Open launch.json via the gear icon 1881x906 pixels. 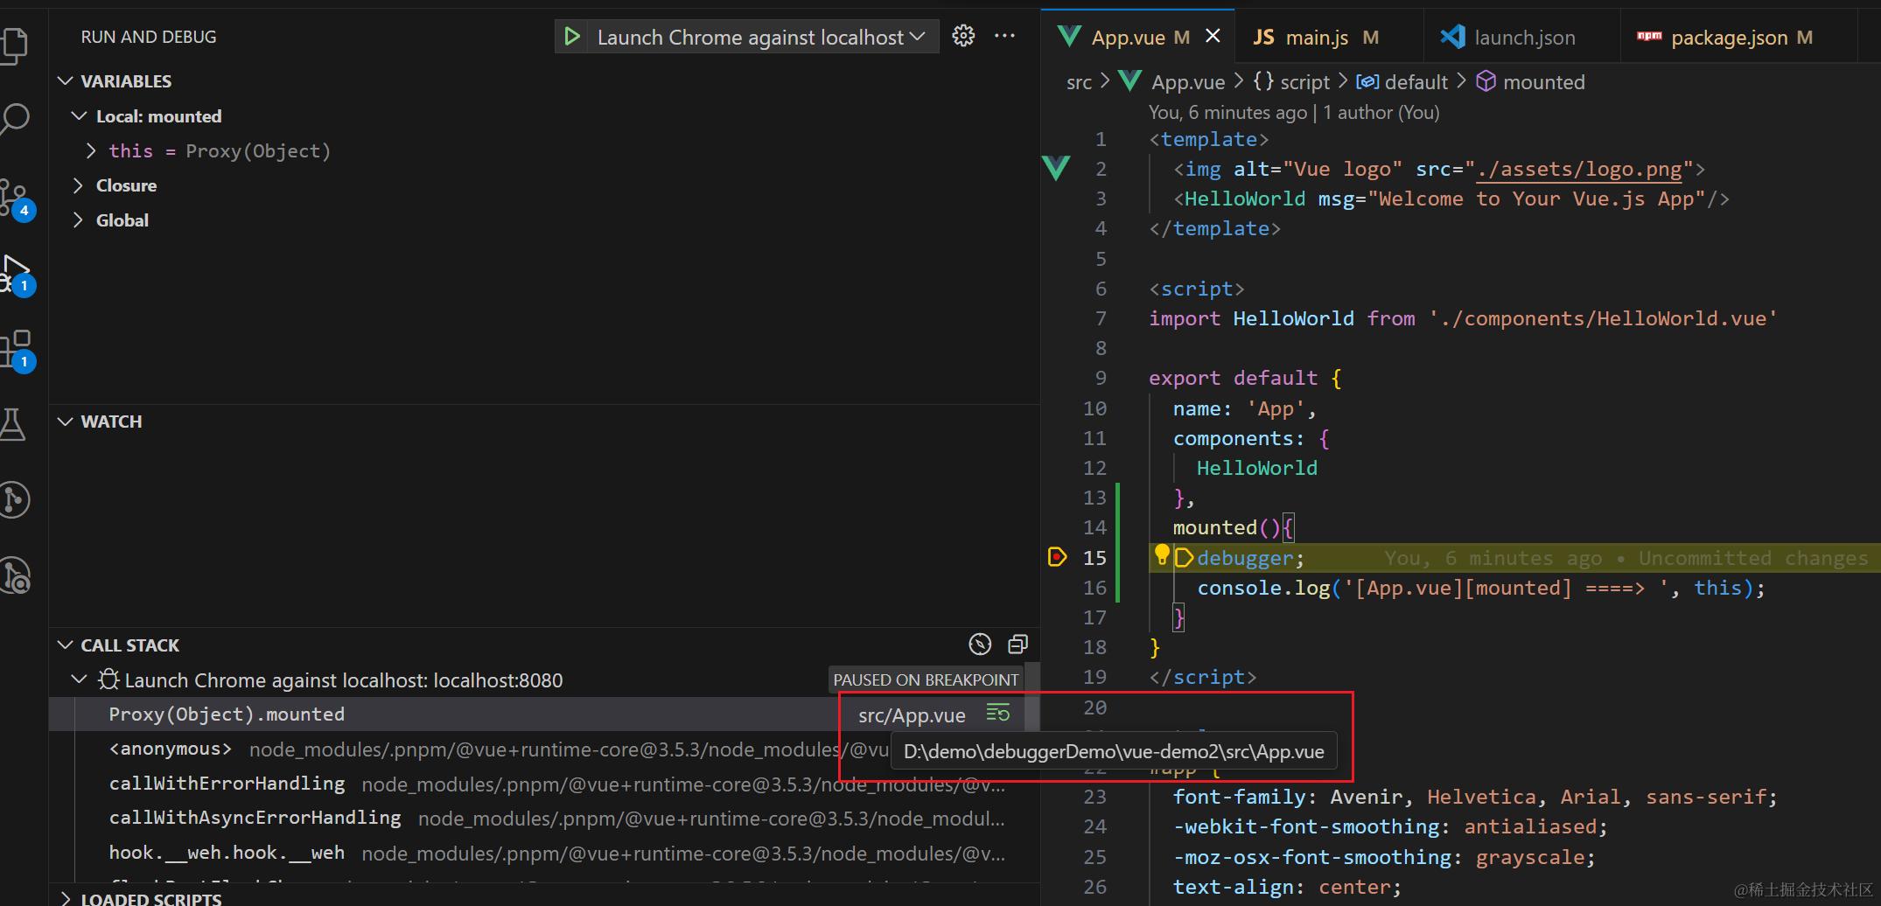(x=963, y=36)
